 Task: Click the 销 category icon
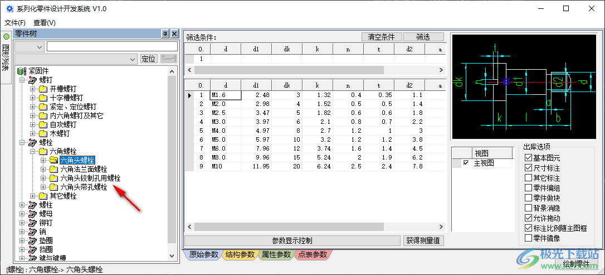[x=32, y=231]
